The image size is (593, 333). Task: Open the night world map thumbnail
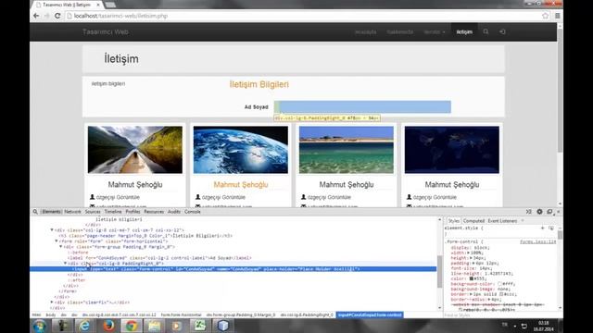(x=452, y=150)
